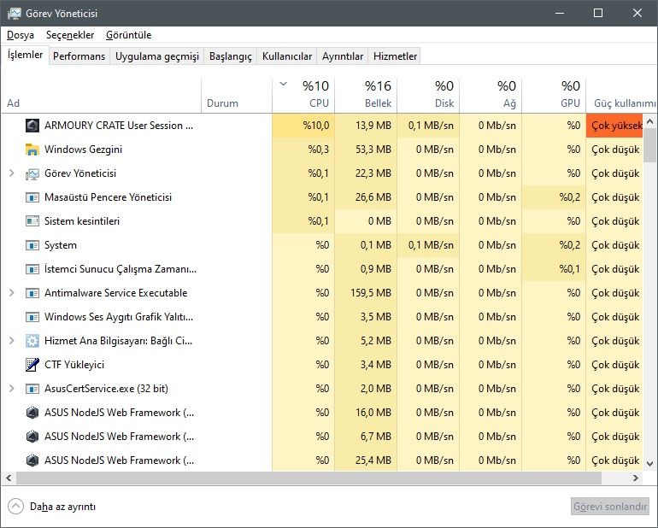
Task: Sort by the Disk column header
Action: pos(428,96)
